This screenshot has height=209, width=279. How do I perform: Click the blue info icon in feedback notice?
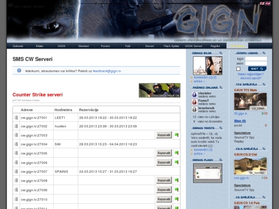click(19, 70)
